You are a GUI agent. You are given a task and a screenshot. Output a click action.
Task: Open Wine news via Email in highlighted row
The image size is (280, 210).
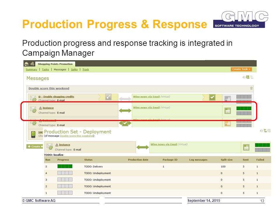146,108
